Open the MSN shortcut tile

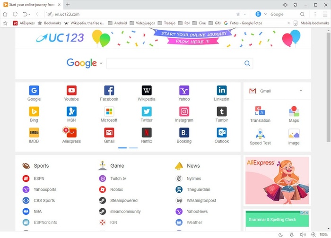click(x=71, y=114)
